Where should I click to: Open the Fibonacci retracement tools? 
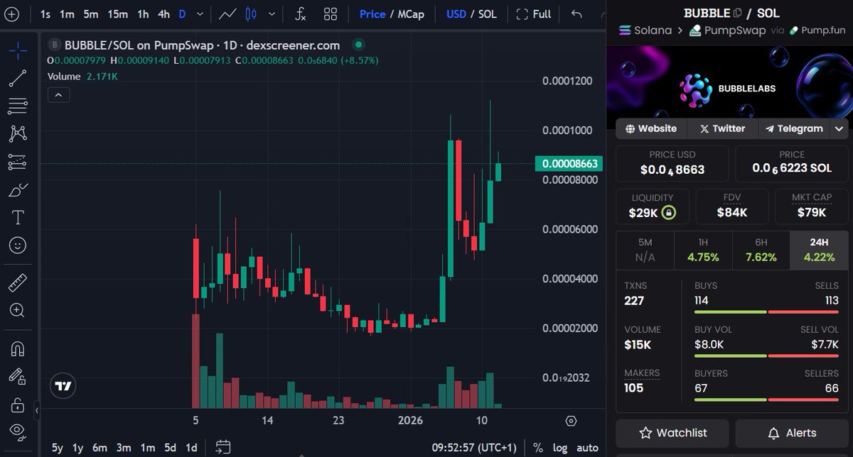click(x=18, y=106)
